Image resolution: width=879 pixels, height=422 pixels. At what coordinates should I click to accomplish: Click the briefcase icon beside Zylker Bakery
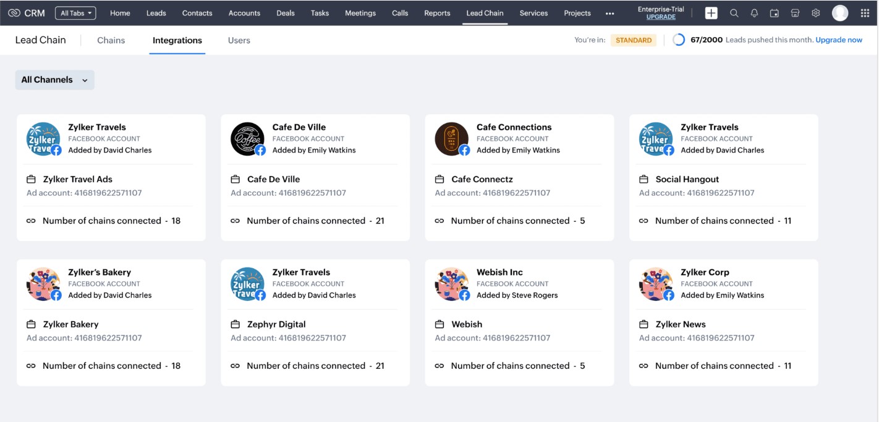coord(31,324)
